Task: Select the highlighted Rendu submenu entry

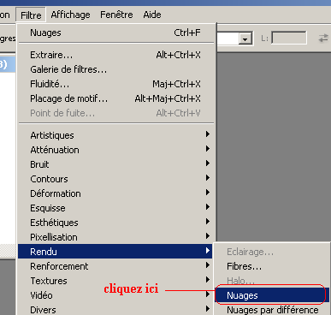Action: tap(115, 252)
